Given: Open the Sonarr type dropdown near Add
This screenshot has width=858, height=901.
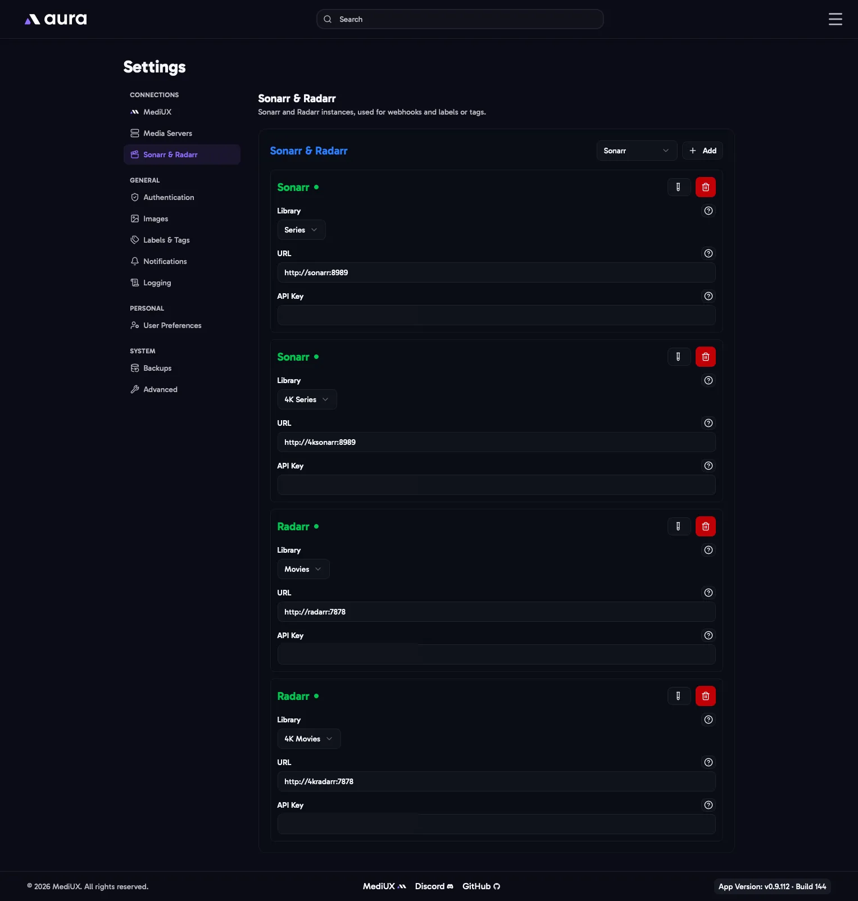Looking at the screenshot, I should [637, 151].
